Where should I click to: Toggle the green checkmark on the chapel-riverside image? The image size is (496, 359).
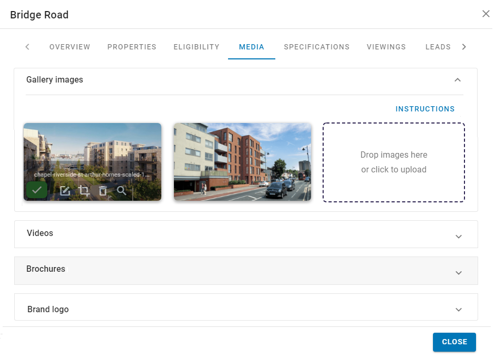click(37, 190)
